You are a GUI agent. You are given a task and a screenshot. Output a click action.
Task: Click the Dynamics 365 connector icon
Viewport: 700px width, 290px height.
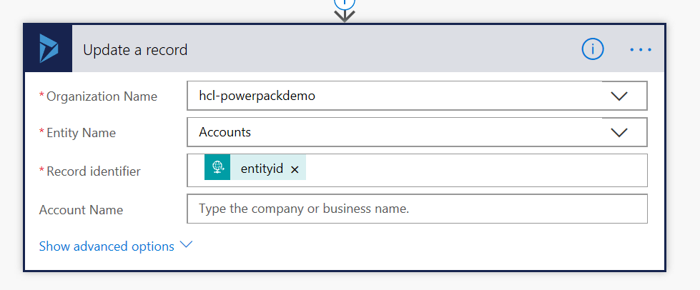(x=49, y=49)
